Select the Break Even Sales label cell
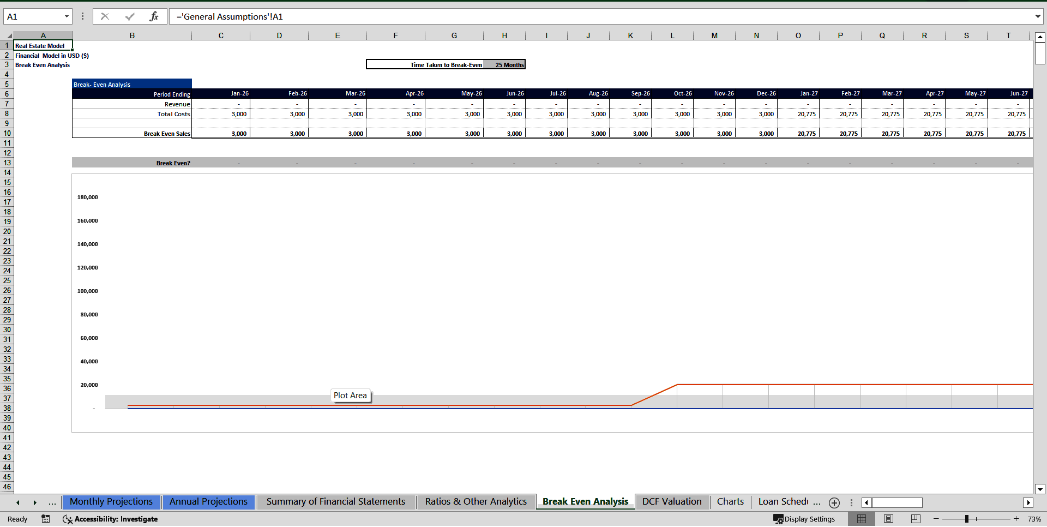This screenshot has height=527, width=1047. click(132, 133)
